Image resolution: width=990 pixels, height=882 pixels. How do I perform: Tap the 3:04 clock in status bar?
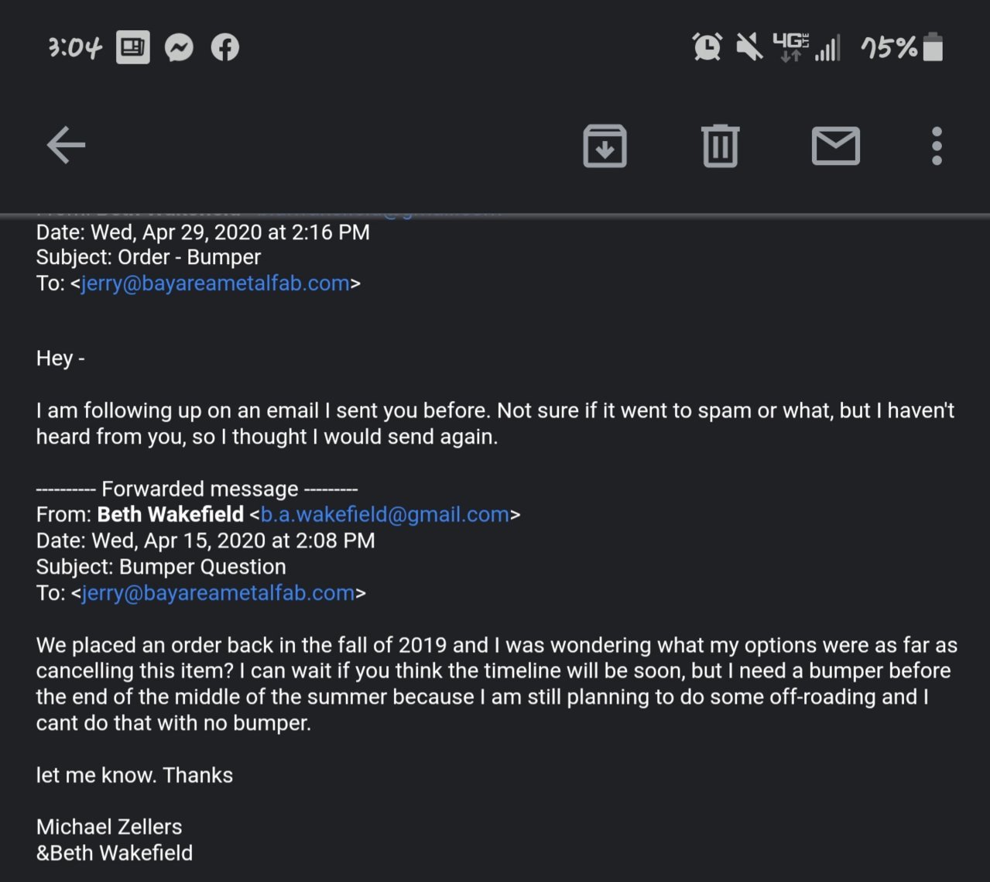pos(74,48)
